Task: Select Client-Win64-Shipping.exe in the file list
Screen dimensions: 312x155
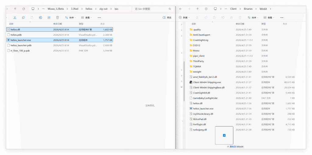Action: point(207,82)
